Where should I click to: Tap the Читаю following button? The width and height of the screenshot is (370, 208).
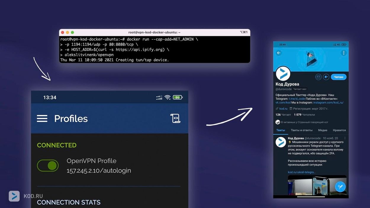coord(339,77)
